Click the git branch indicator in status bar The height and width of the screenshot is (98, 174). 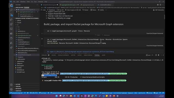(x=16, y=93)
